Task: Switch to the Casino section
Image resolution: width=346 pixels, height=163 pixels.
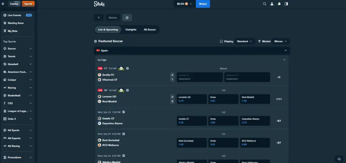Action: pos(14,4)
